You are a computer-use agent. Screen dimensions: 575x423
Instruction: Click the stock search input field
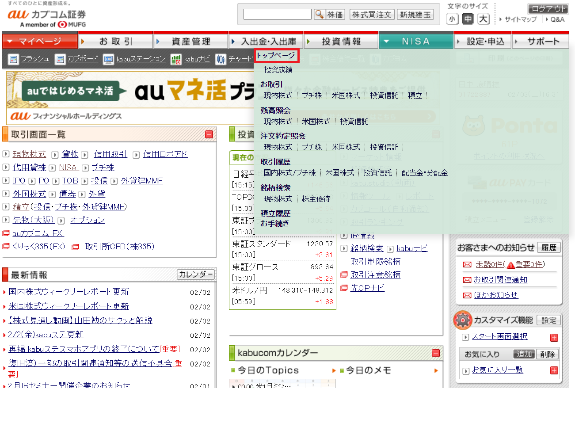pyautogui.click(x=278, y=15)
